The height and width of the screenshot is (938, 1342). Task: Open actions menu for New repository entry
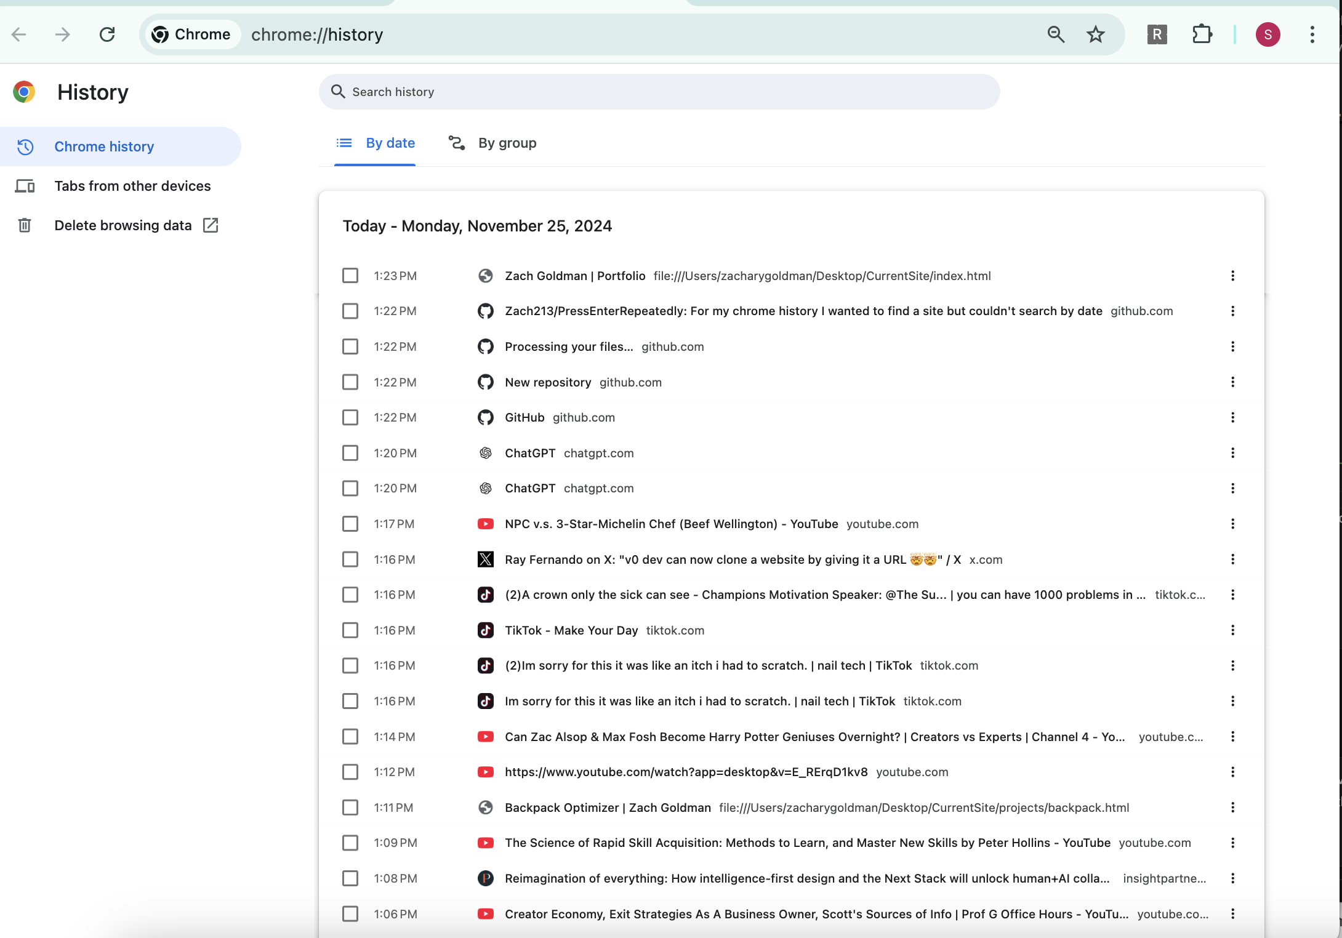pos(1232,382)
